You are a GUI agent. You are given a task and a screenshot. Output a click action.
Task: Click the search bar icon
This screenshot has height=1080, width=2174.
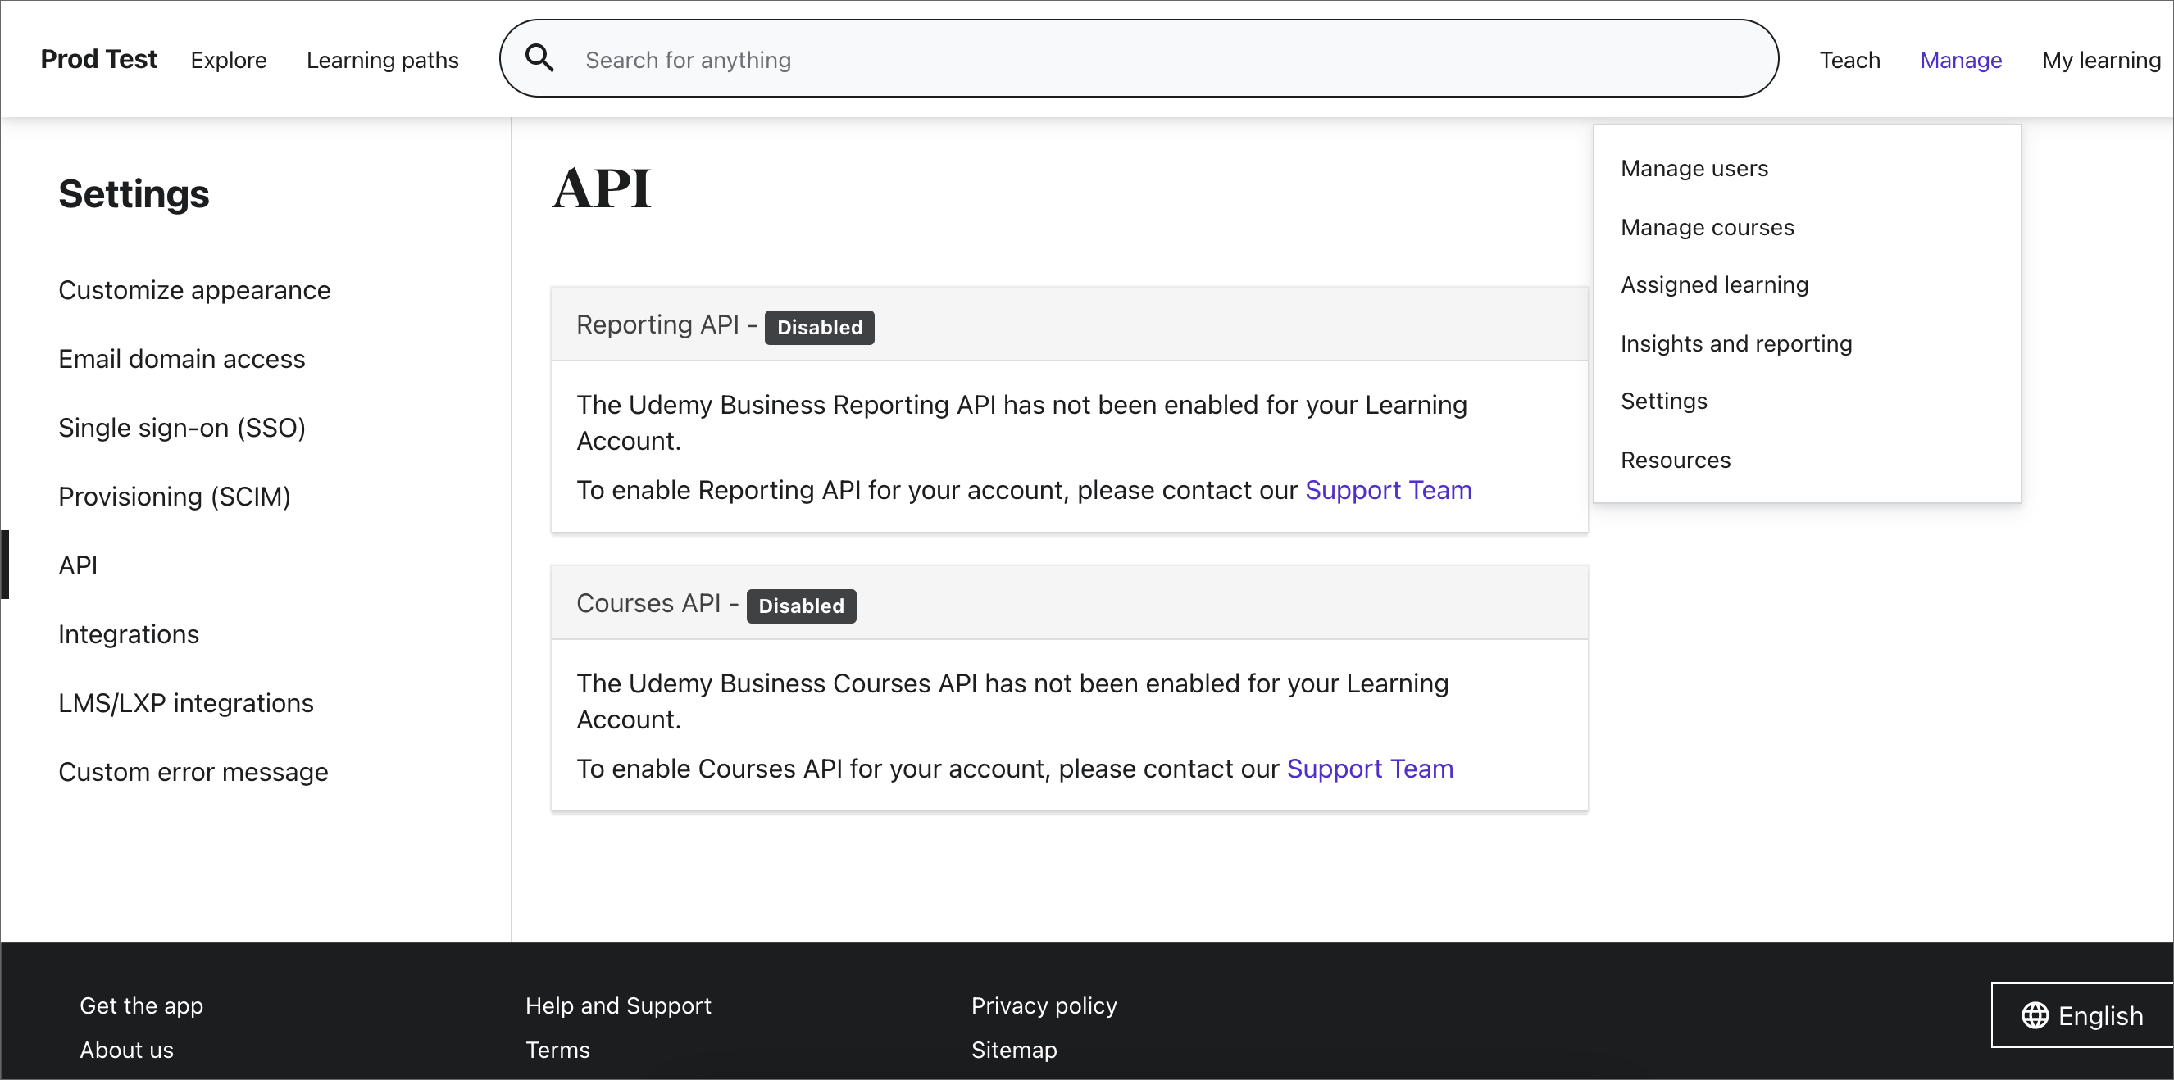(542, 58)
